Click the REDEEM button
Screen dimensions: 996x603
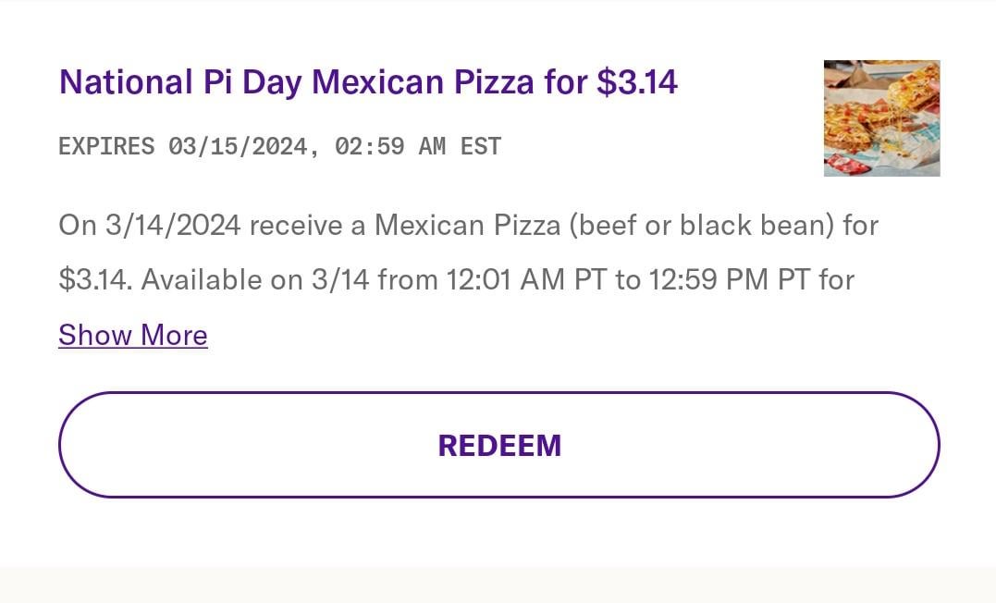(498, 445)
